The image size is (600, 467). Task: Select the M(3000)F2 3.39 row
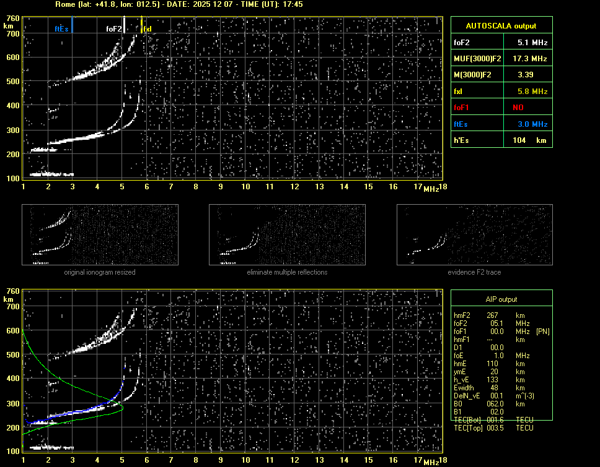coord(501,75)
